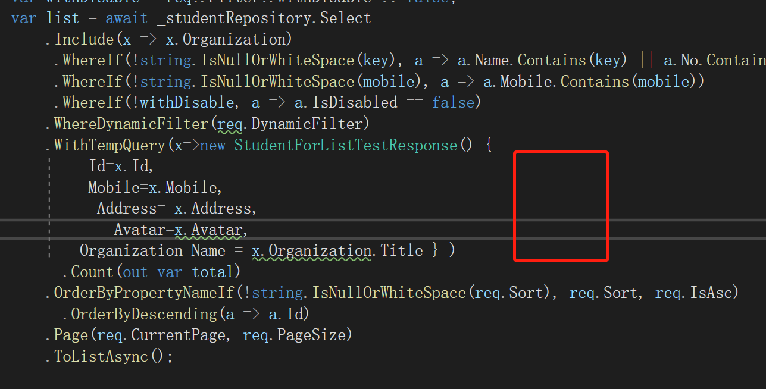Click the Mobile=x.Mobile line
Screen dimensions: 766x389
pyautogui.click(x=154, y=187)
